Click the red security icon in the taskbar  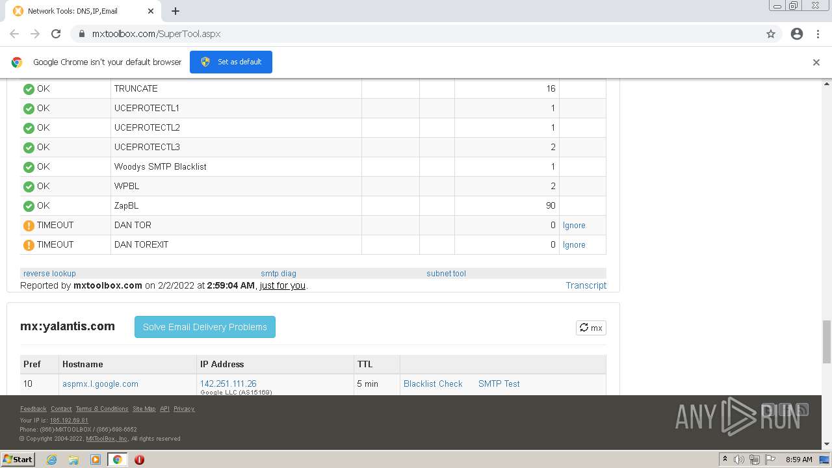[139, 460]
